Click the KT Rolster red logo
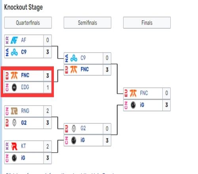This screenshot has height=174, width=198. tap(14, 146)
